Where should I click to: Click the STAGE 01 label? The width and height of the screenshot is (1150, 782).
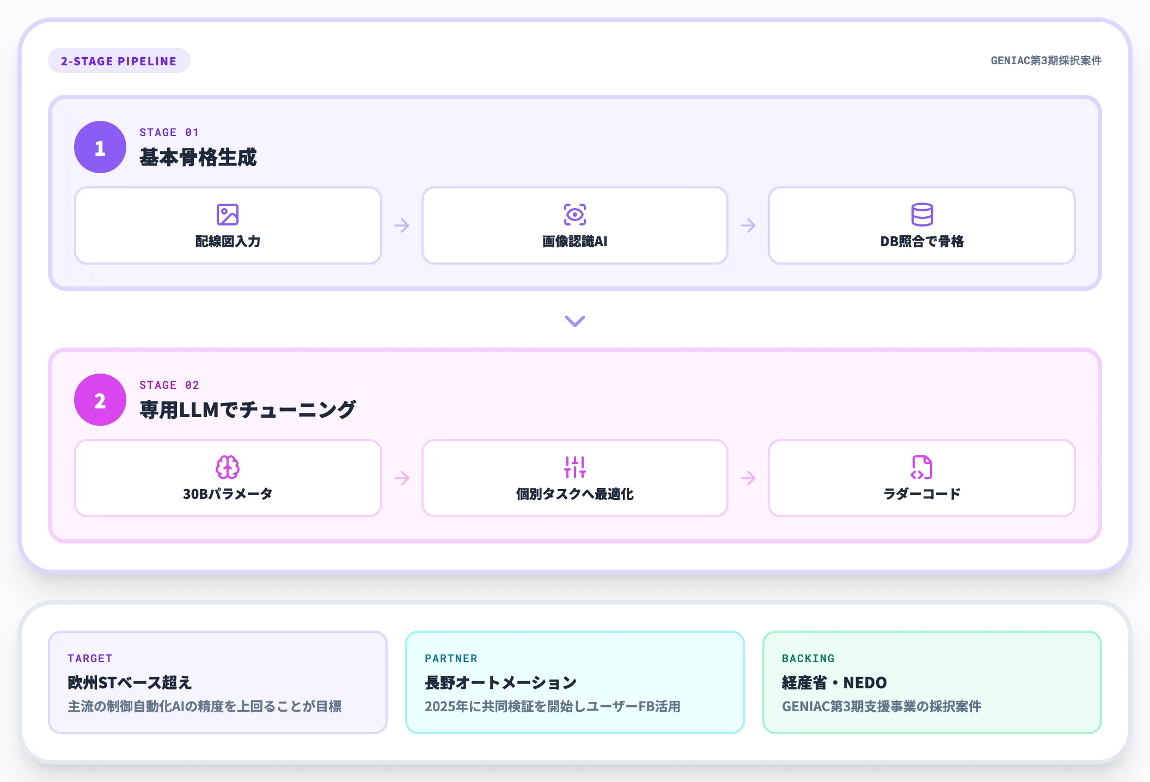tap(169, 132)
